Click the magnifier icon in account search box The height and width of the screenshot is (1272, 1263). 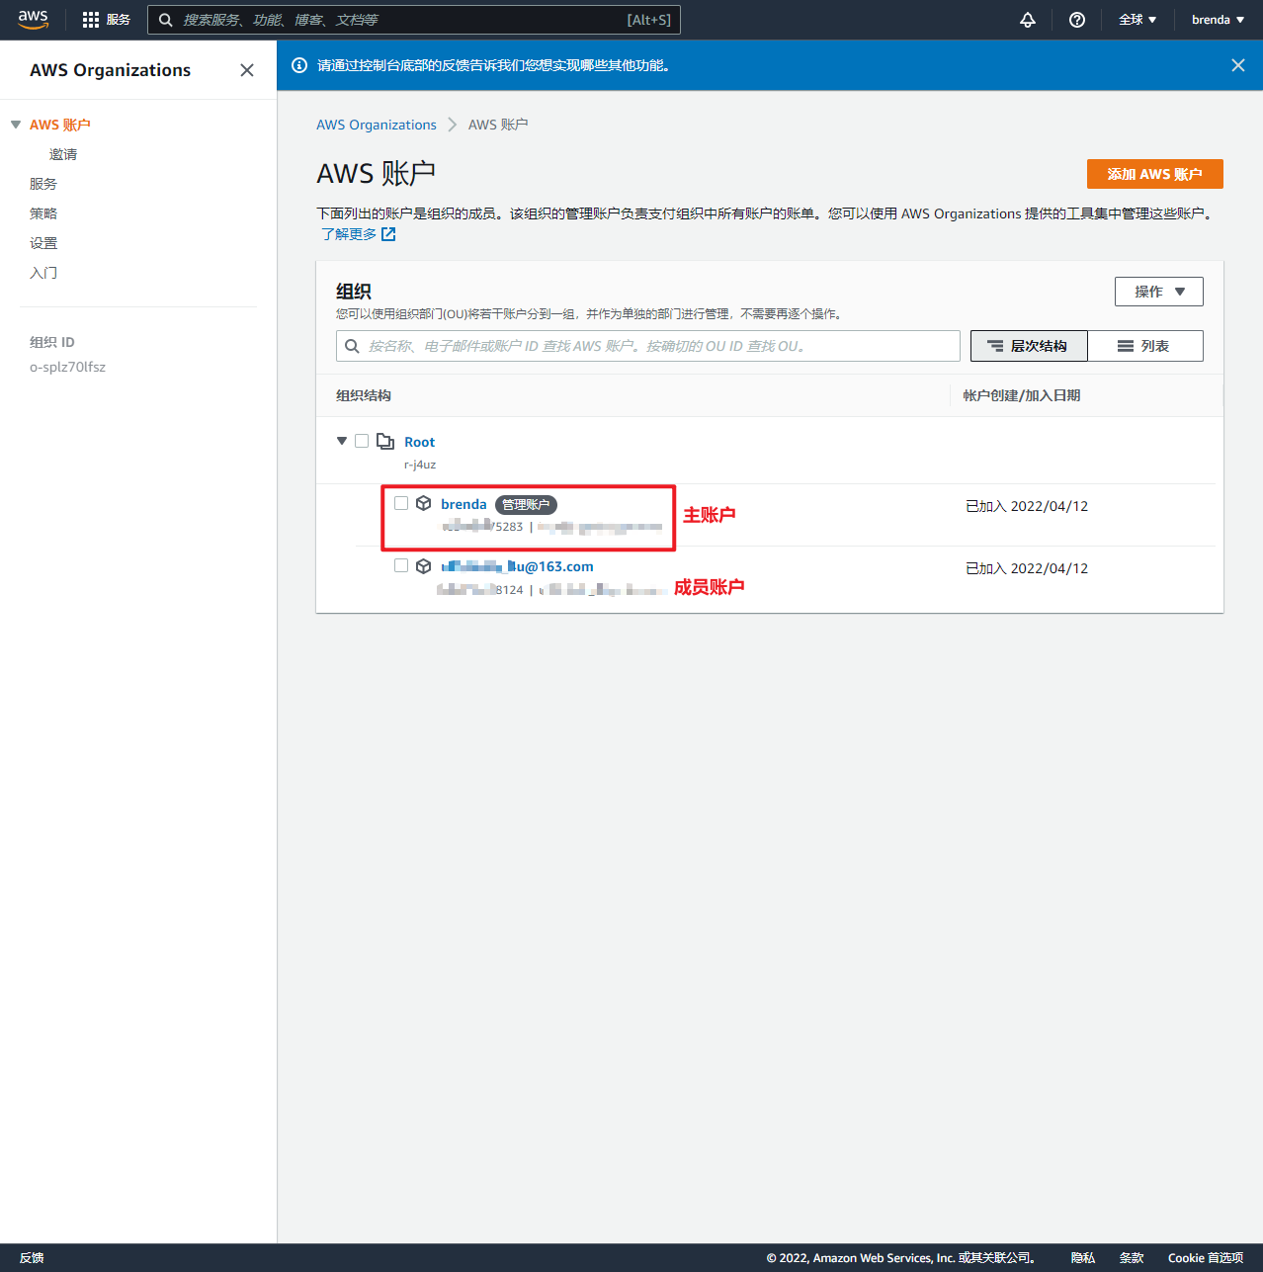pyautogui.click(x=352, y=346)
